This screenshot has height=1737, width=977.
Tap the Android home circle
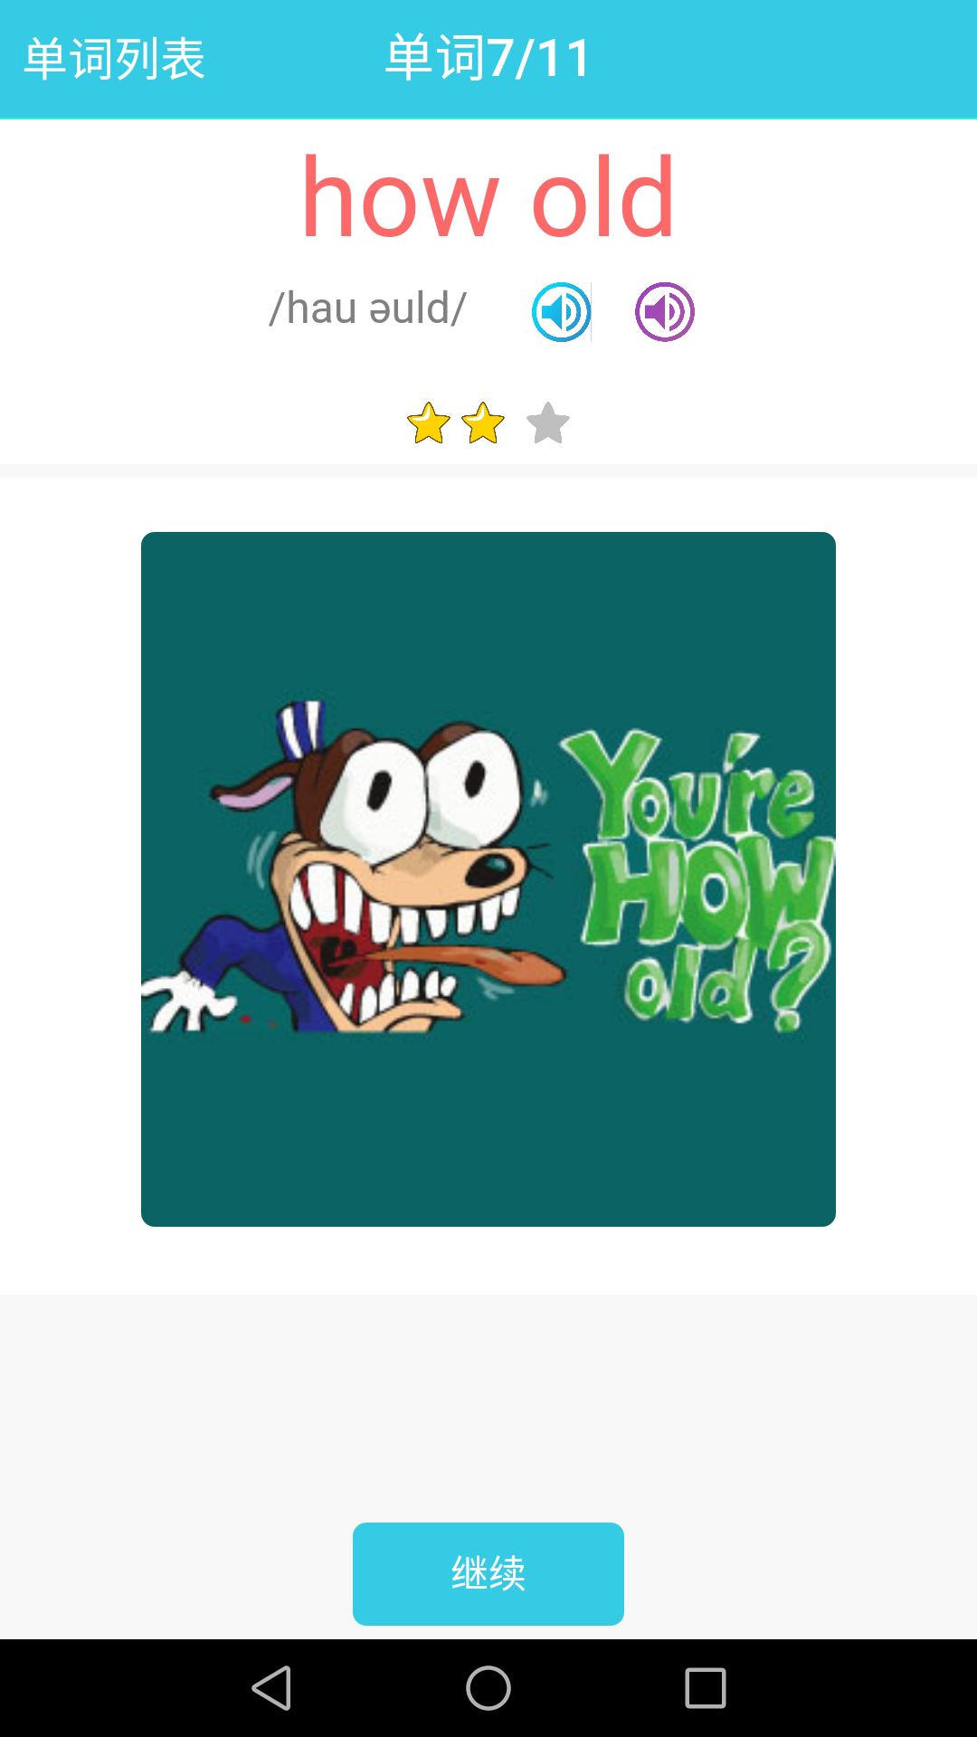(x=488, y=1688)
